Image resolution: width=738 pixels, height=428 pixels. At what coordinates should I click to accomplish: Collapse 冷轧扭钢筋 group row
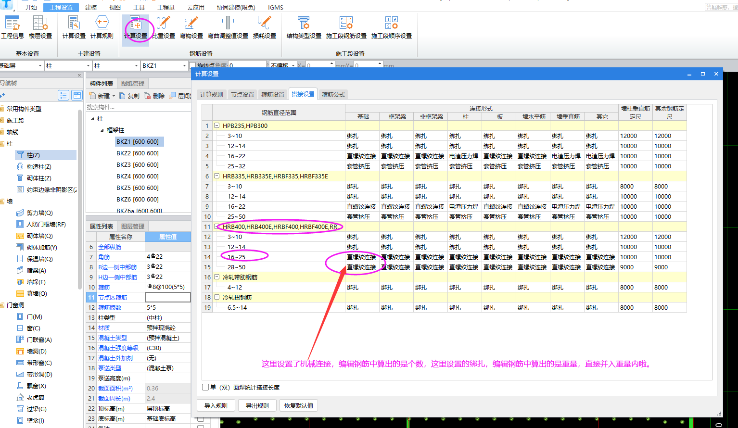217,297
